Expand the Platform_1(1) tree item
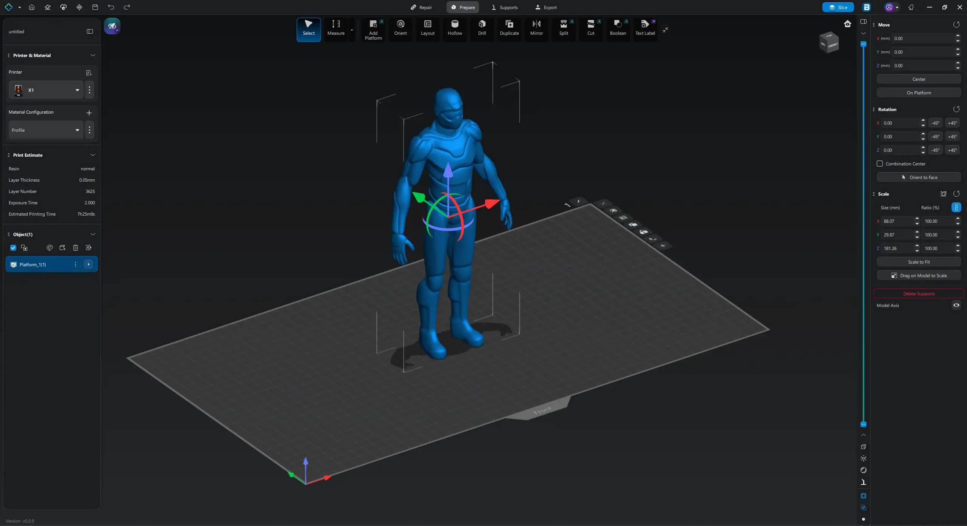 point(88,264)
